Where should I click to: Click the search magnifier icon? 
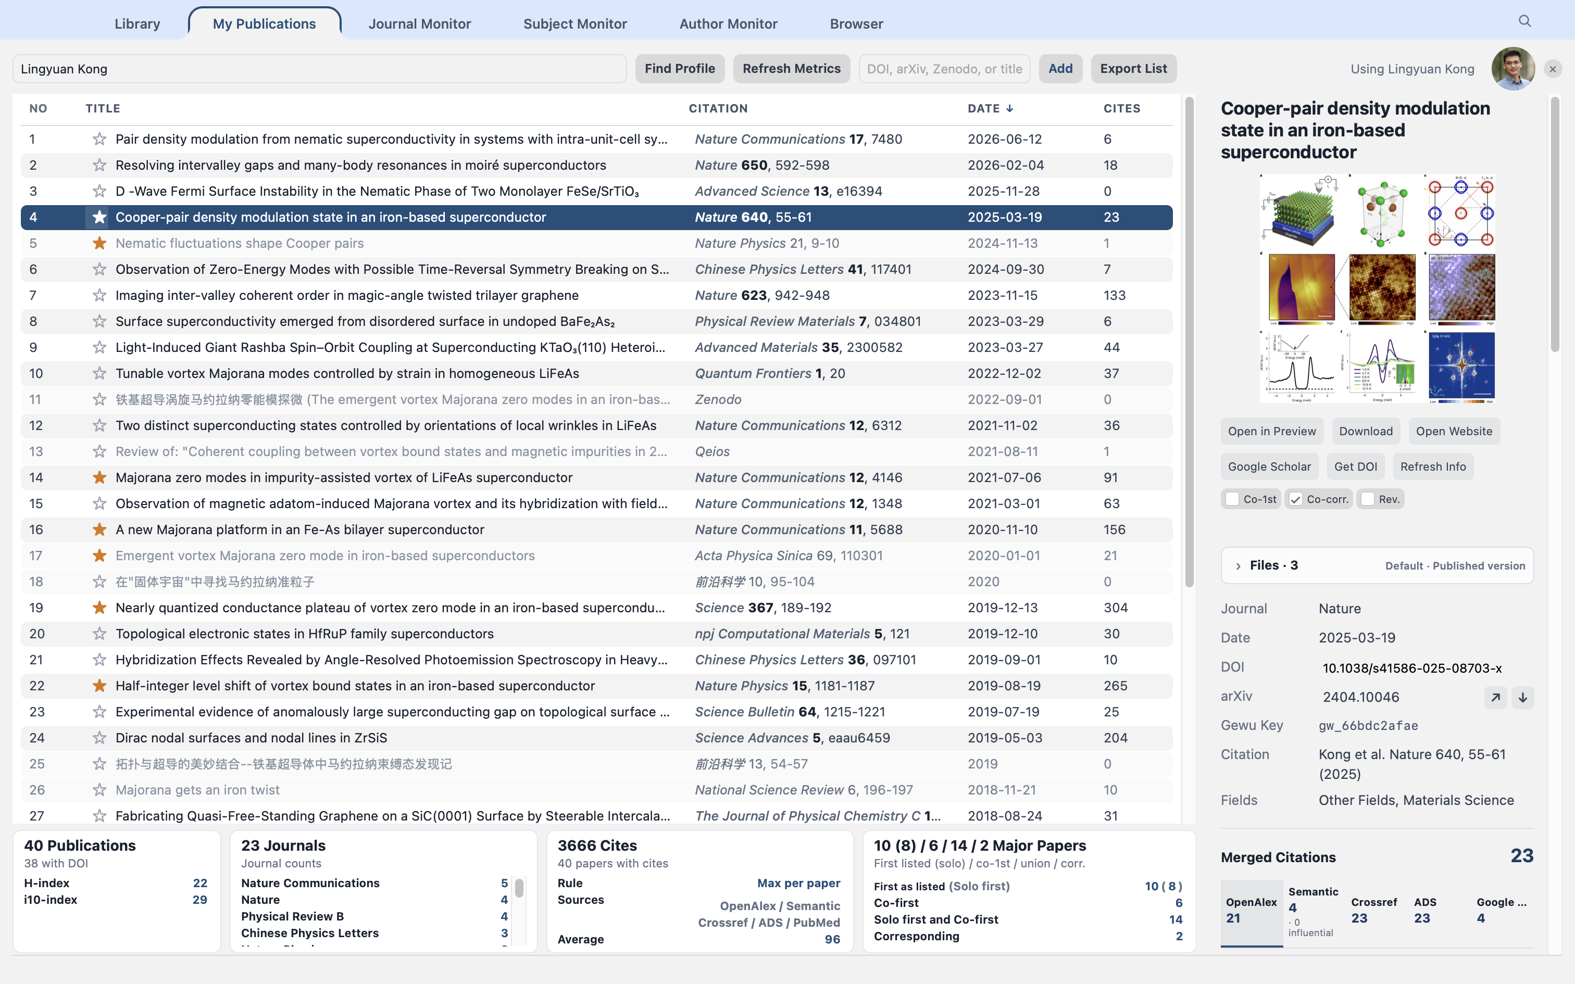1524,21
